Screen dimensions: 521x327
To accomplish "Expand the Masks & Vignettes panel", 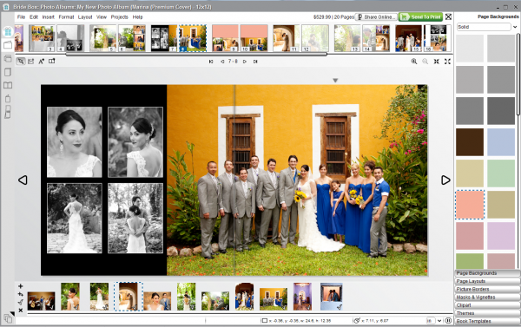I will [487, 298].
